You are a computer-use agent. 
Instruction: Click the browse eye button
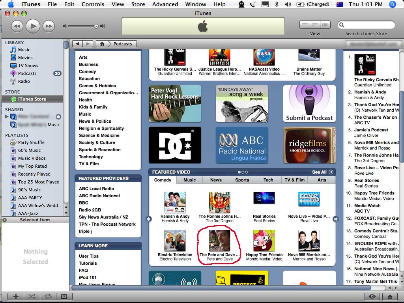(372, 296)
